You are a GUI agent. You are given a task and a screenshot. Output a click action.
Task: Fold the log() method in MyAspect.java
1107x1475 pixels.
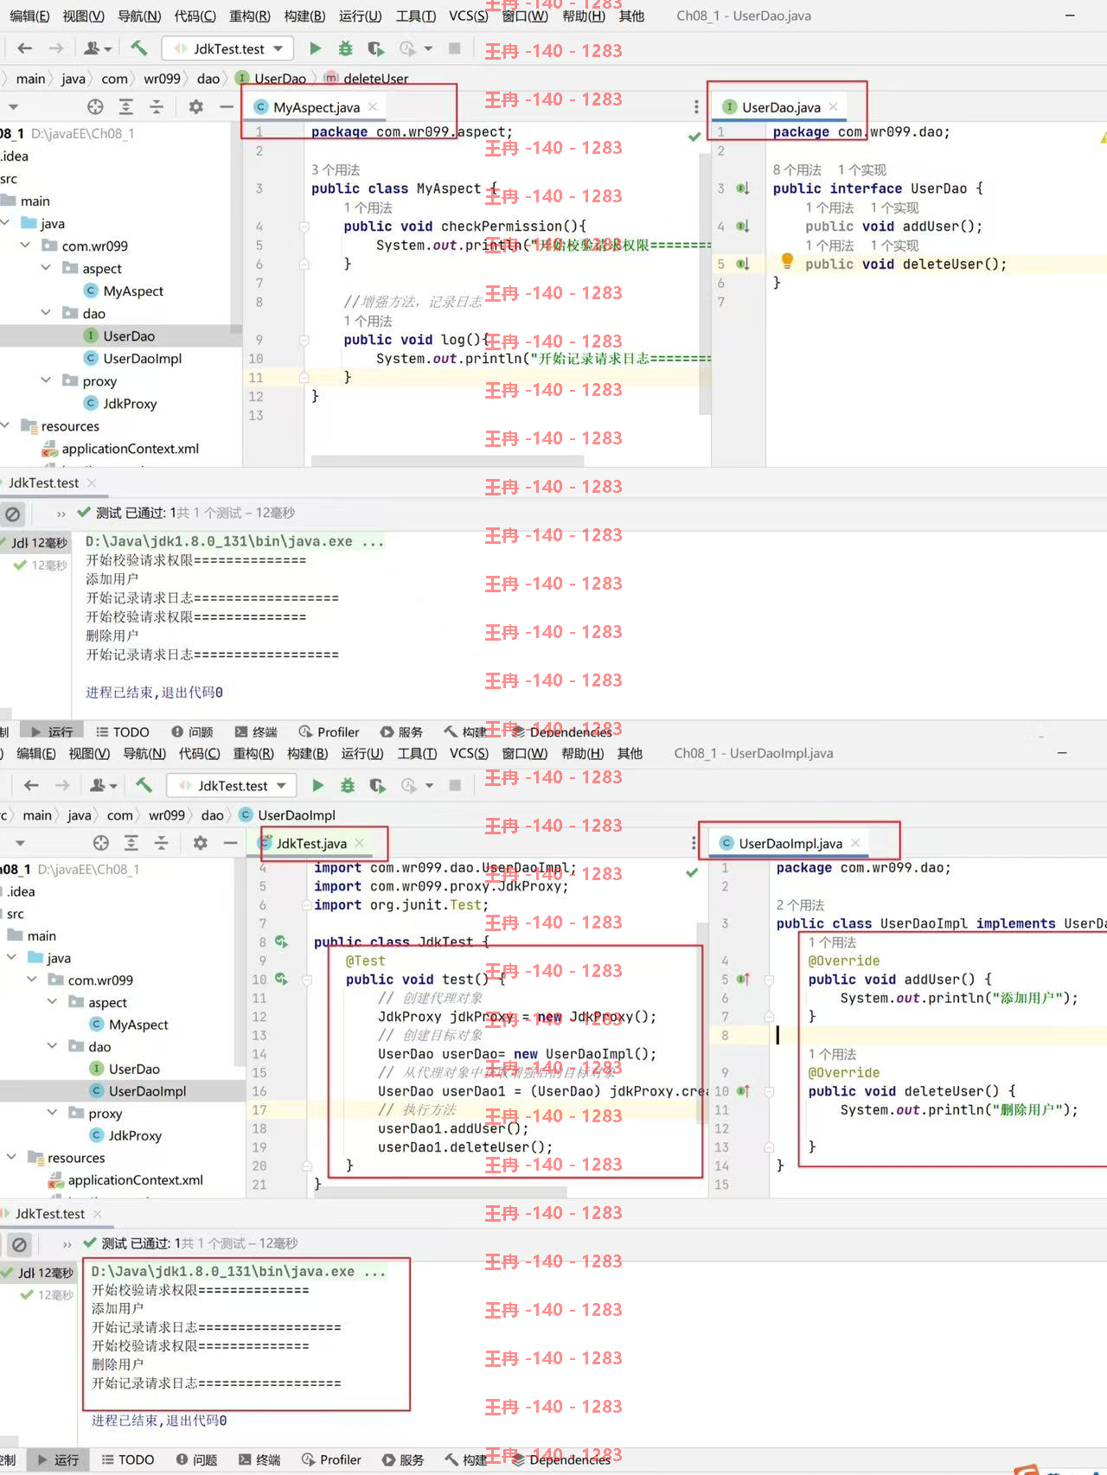(x=304, y=340)
